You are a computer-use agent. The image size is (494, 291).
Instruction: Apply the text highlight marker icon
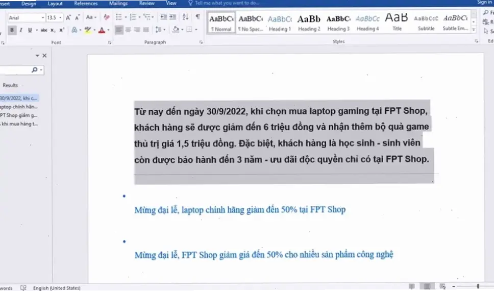point(87,30)
